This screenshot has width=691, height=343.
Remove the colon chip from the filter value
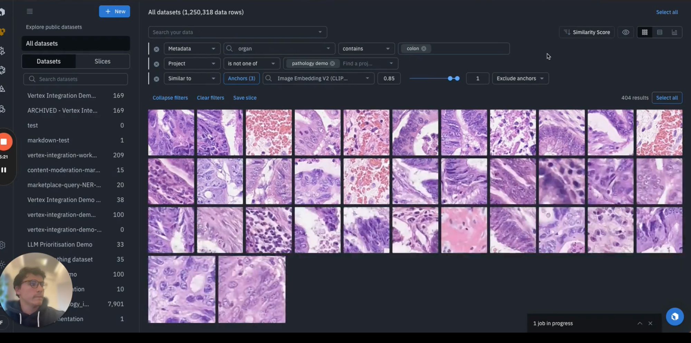tap(424, 49)
